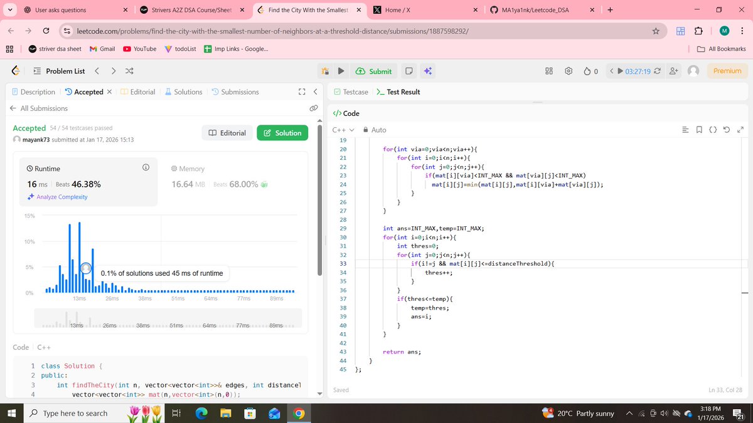Run the code with the play icon

341,71
